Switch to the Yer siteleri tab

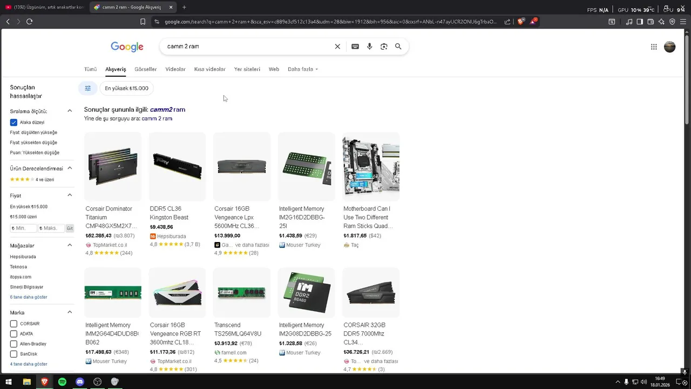[247, 69]
